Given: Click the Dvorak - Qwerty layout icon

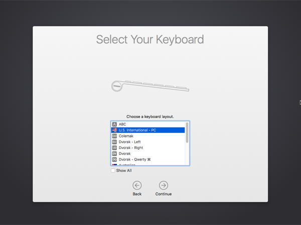Looking at the screenshot, I should pos(114,159).
